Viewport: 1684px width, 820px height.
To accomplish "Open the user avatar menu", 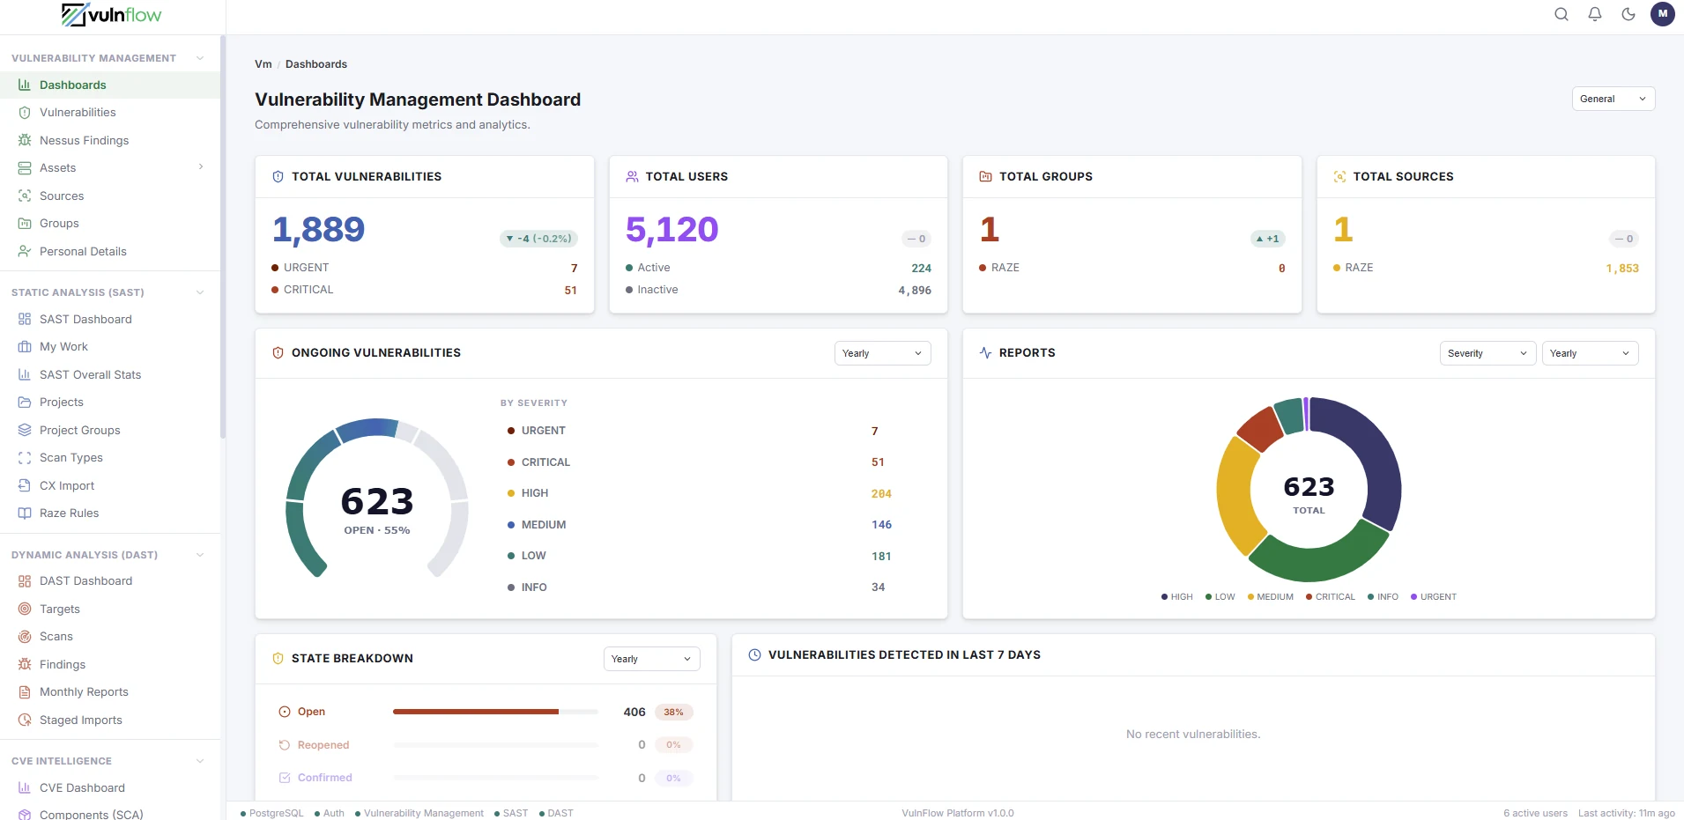I will point(1663,14).
